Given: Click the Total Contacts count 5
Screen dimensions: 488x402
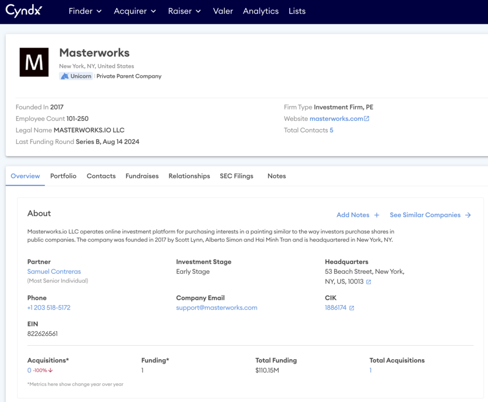Looking at the screenshot, I should [332, 130].
